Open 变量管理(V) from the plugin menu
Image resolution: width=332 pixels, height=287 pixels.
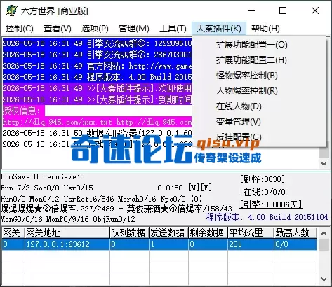pos(259,122)
